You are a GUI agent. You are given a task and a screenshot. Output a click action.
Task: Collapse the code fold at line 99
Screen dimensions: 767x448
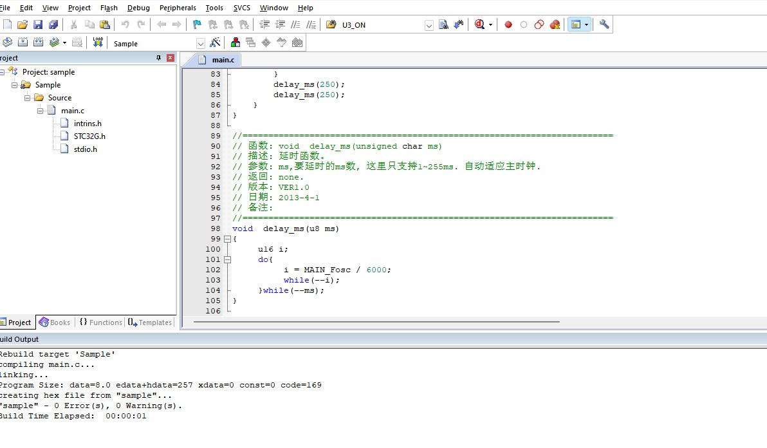coord(227,239)
